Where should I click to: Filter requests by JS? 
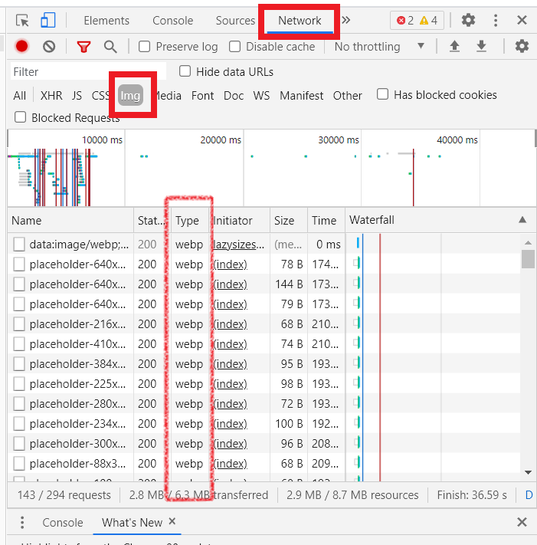77,95
